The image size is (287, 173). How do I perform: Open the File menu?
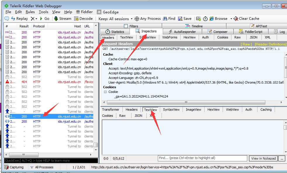point(8,12)
